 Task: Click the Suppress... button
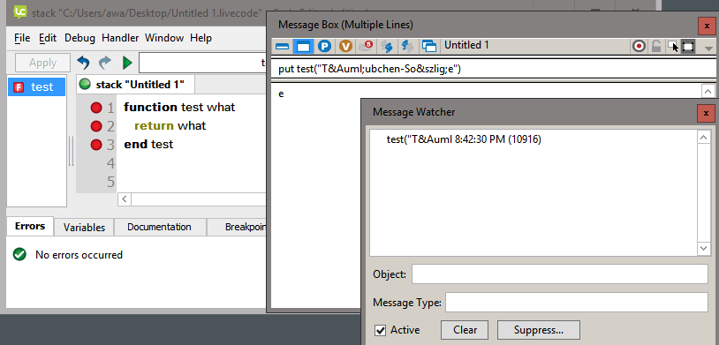tap(538, 330)
